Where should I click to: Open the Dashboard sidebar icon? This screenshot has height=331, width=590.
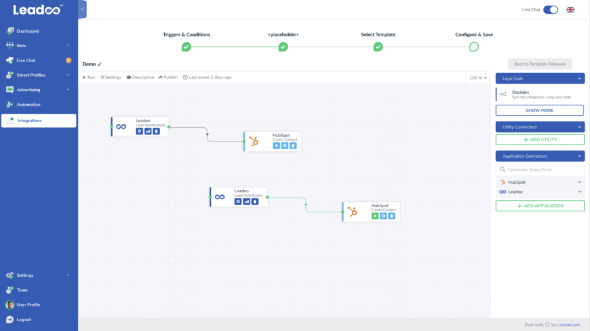(10, 31)
